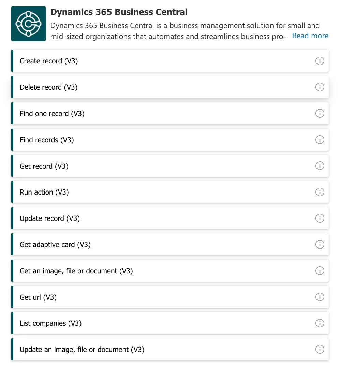View info for Find one record (V3)
The image size is (339, 368).
click(x=320, y=113)
